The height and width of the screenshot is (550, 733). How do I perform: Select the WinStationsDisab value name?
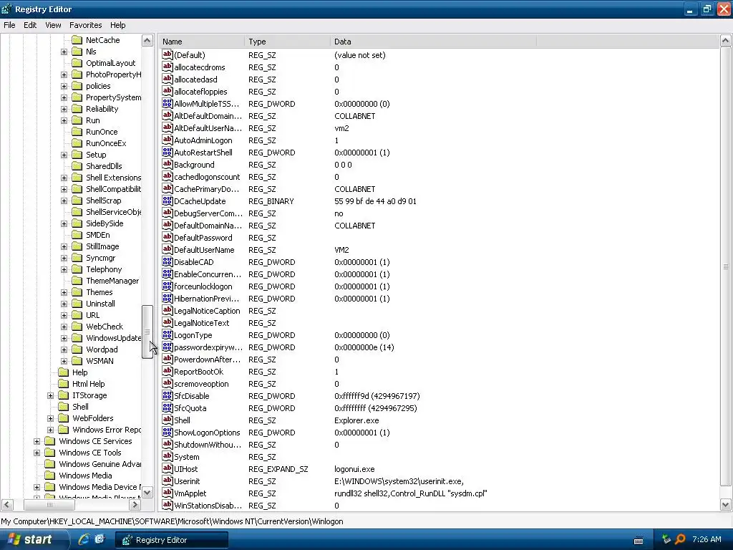point(208,506)
